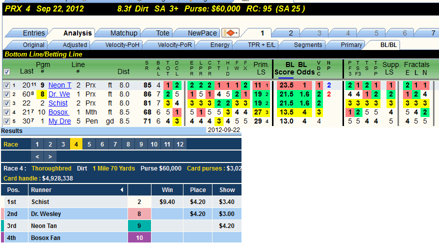Click the Show column header
Viewport: 439px width, 244px height.
(227, 189)
